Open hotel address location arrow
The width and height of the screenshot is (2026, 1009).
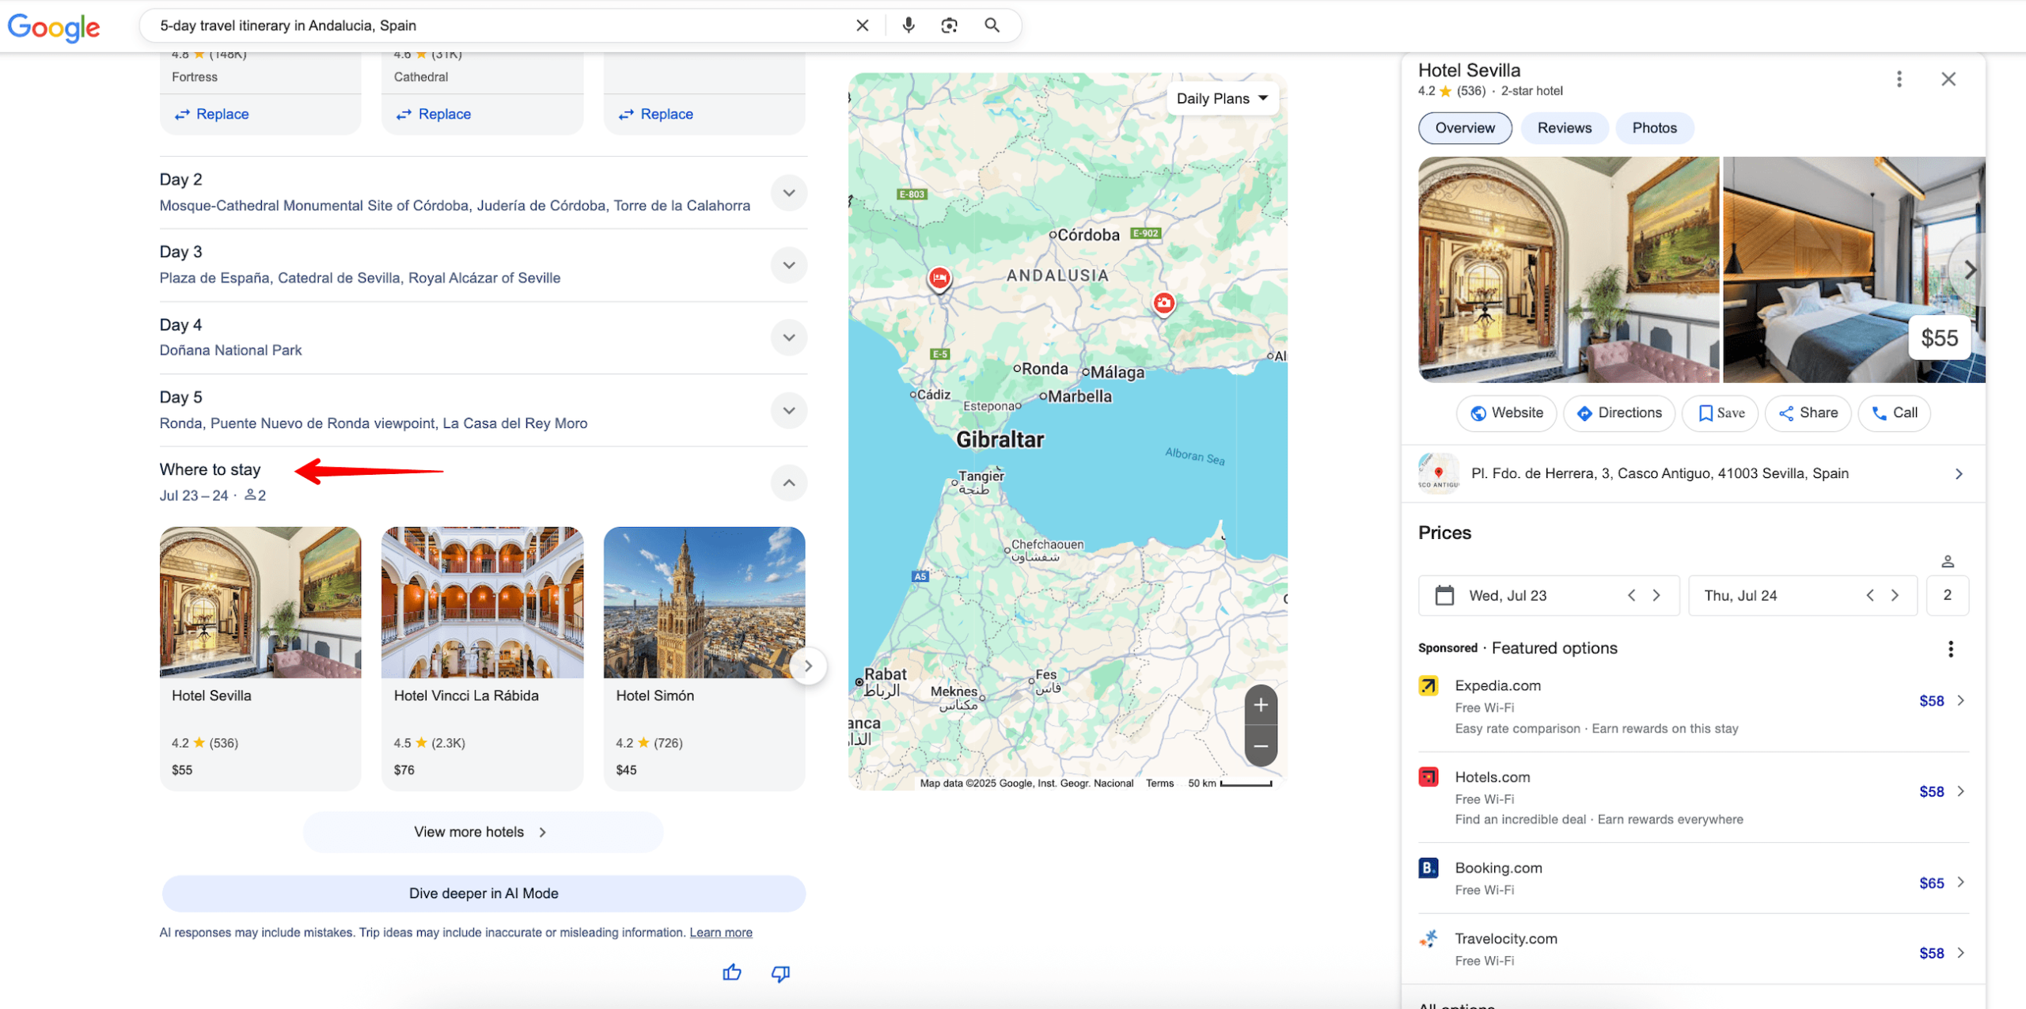(x=1959, y=473)
